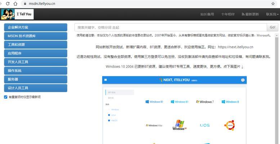The height and width of the screenshot is (144, 280).
Task: Click the Windows Vista logo in preview
Action: [x=154, y=125]
